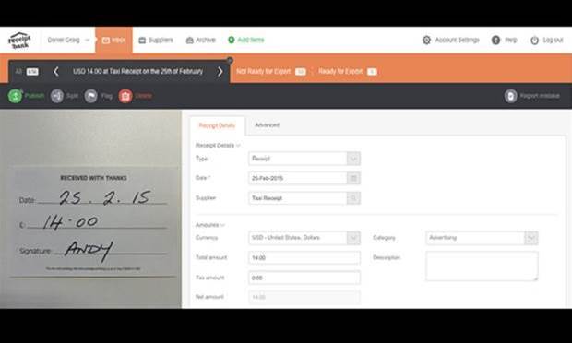Collapse the Amounts section
The height and width of the screenshot is (343, 572).
(x=210, y=225)
